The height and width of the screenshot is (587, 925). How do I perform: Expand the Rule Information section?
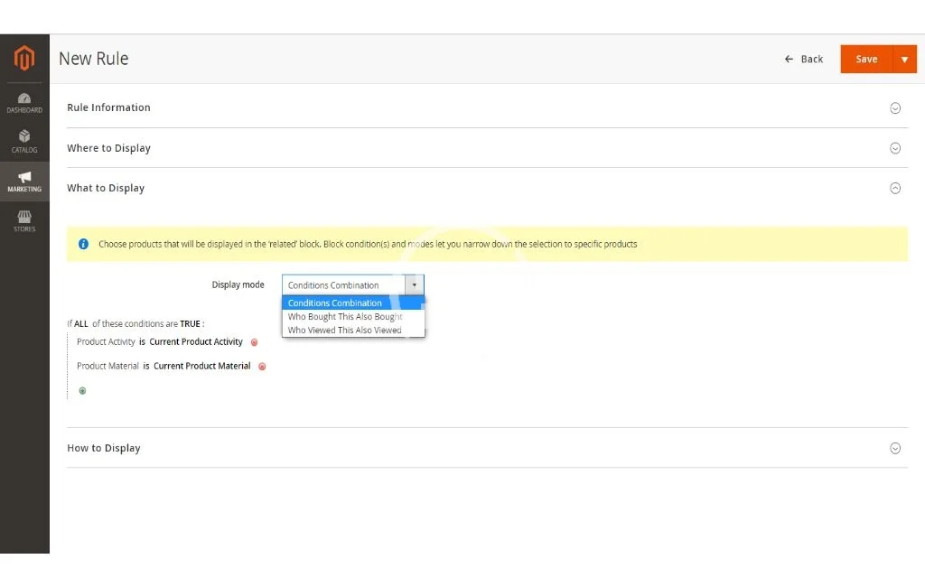tap(895, 107)
